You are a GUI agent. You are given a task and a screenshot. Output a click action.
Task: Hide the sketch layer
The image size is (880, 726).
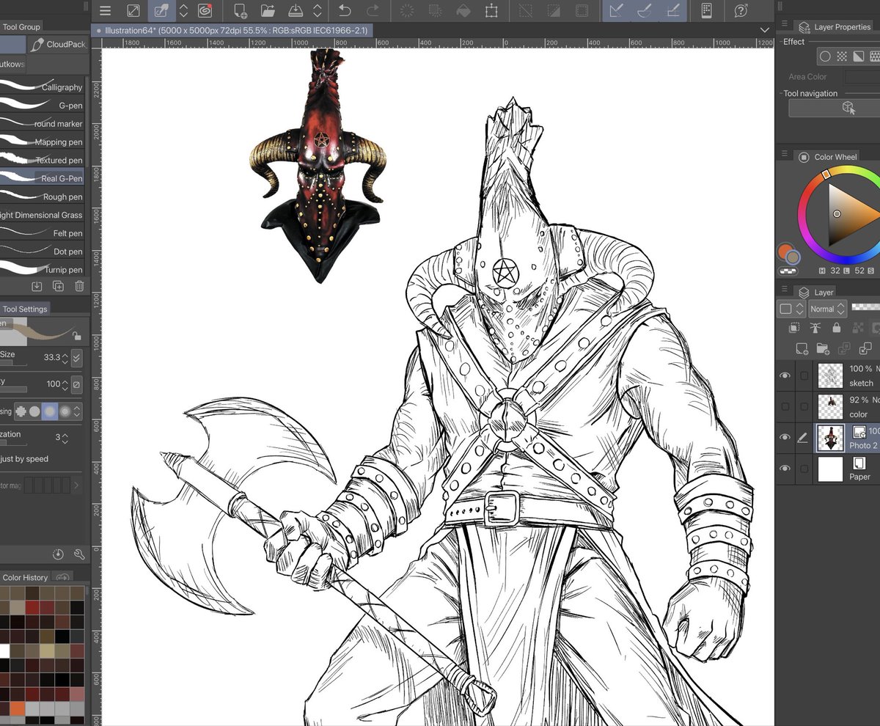point(785,375)
